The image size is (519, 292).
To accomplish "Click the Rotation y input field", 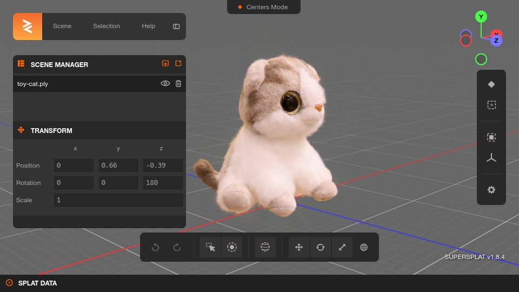I will (x=118, y=183).
